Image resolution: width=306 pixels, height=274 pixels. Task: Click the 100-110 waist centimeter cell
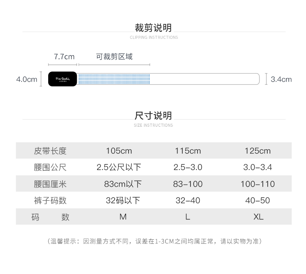click(x=257, y=184)
